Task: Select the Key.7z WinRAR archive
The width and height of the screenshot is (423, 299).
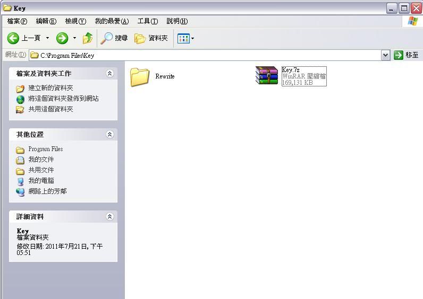Action: click(x=267, y=75)
